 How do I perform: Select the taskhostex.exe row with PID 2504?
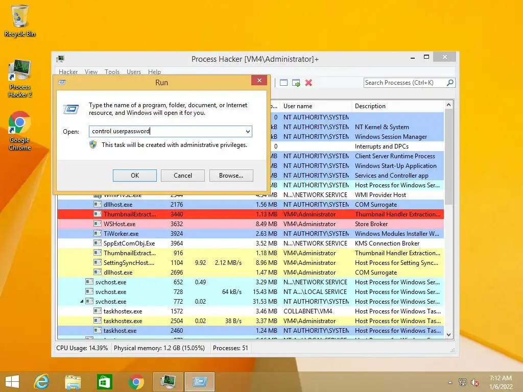coord(250,321)
